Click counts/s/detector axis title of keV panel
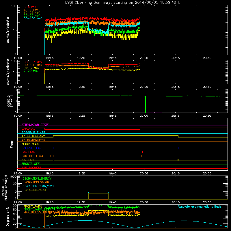Viewport: 231px width, 231px height. 8,30
